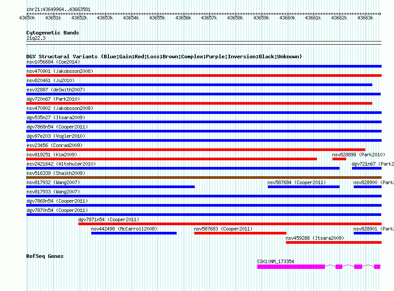Select nsv442498 (McCarroll2008) blue bar
The height and width of the screenshot is (291, 394).
pos(134,233)
